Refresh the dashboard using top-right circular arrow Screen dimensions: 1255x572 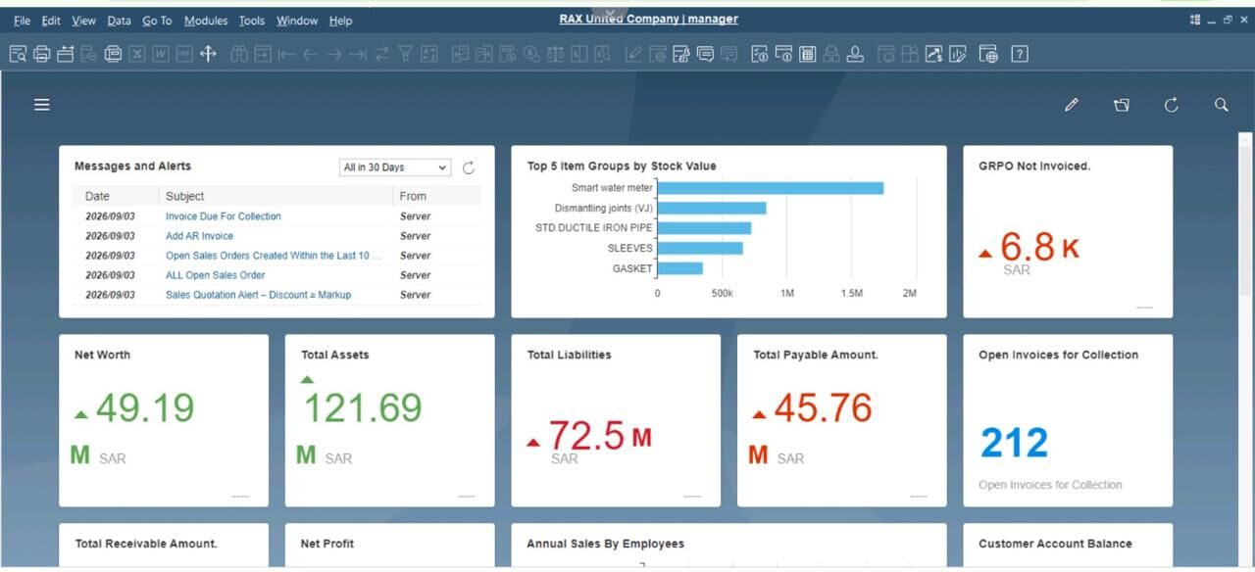click(x=1171, y=105)
